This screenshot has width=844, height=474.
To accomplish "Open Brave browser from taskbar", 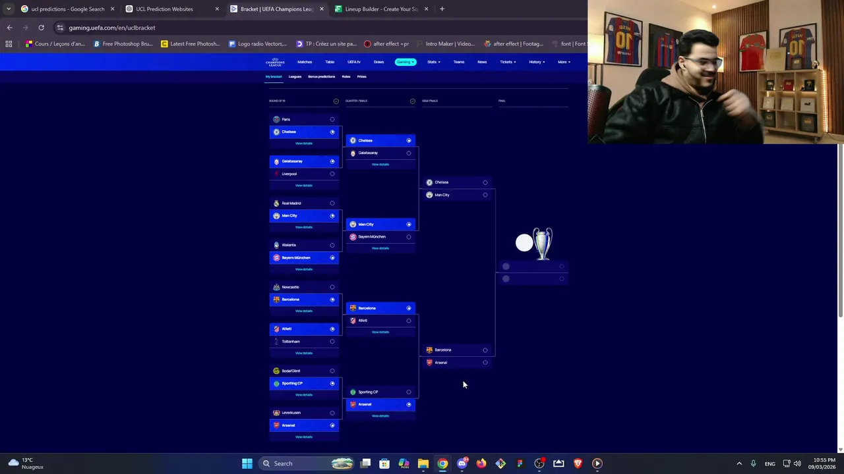I will point(578,463).
